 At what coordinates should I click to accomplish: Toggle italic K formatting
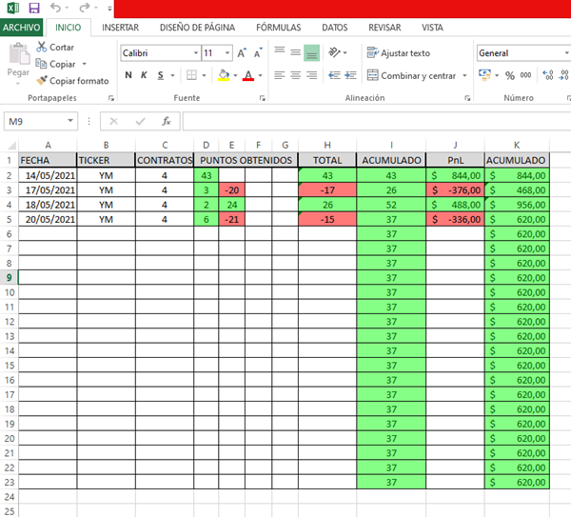(x=145, y=75)
